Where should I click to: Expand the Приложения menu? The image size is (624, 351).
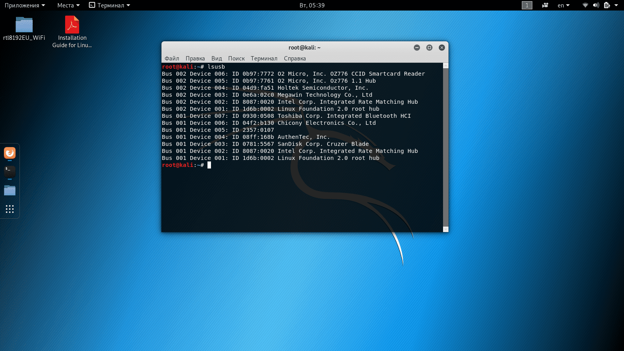click(25, 5)
